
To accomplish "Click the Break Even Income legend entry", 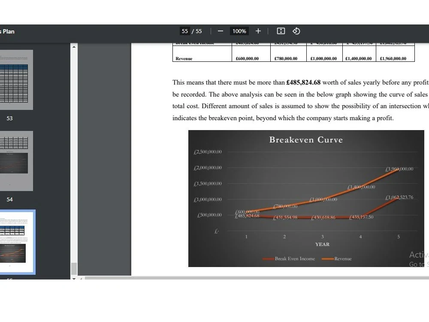I will pyautogui.click(x=289, y=259).
